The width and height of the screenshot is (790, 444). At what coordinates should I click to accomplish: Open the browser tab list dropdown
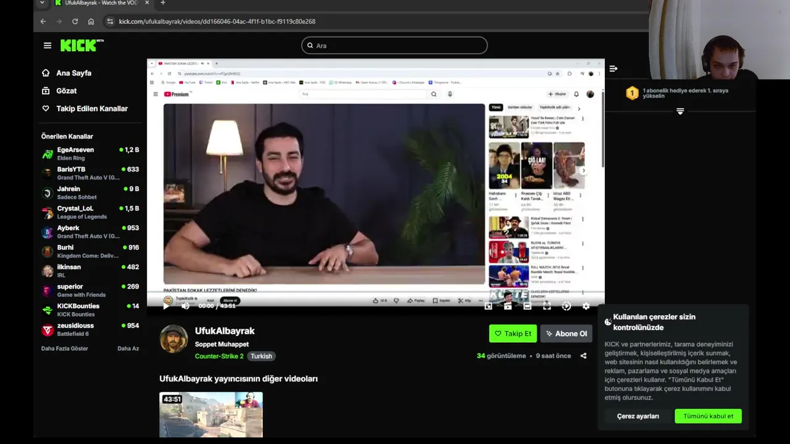pos(42,3)
